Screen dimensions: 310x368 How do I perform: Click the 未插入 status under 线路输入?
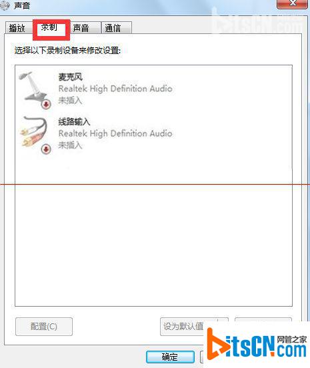point(70,145)
